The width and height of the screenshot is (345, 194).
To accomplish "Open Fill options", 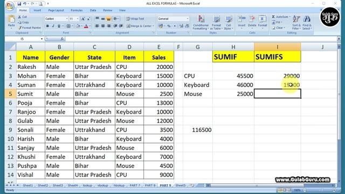I will tap(278, 22).
